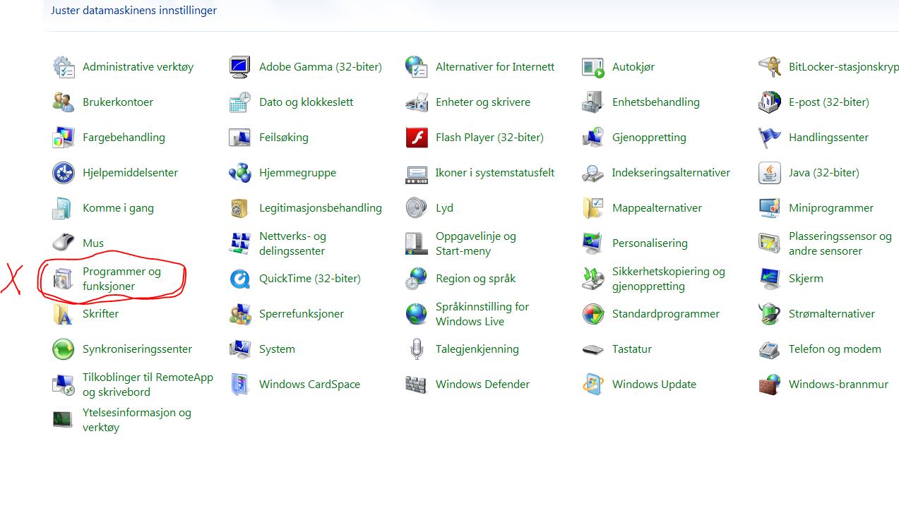Open the System link
Image resolution: width=899 pixels, height=508 pixels.
[x=277, y=349]
